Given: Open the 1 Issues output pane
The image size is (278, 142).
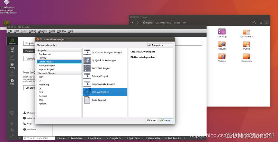Looking at the screenshot, I should (61, 138).
